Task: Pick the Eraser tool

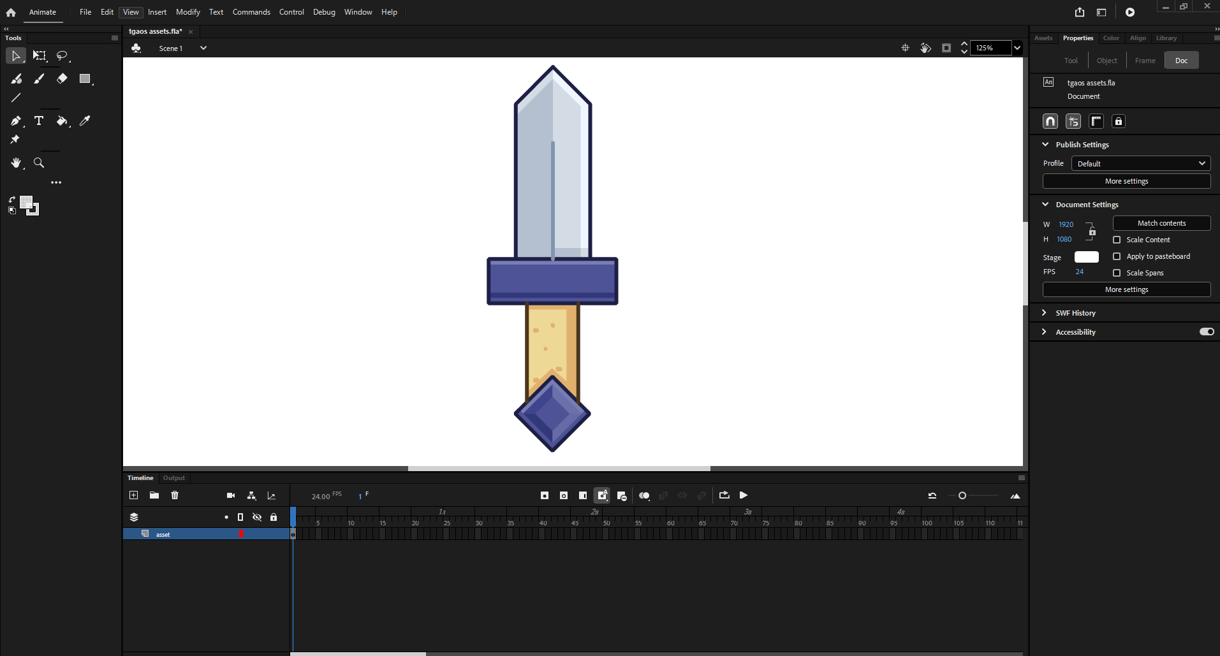Action: pos(62,78)
